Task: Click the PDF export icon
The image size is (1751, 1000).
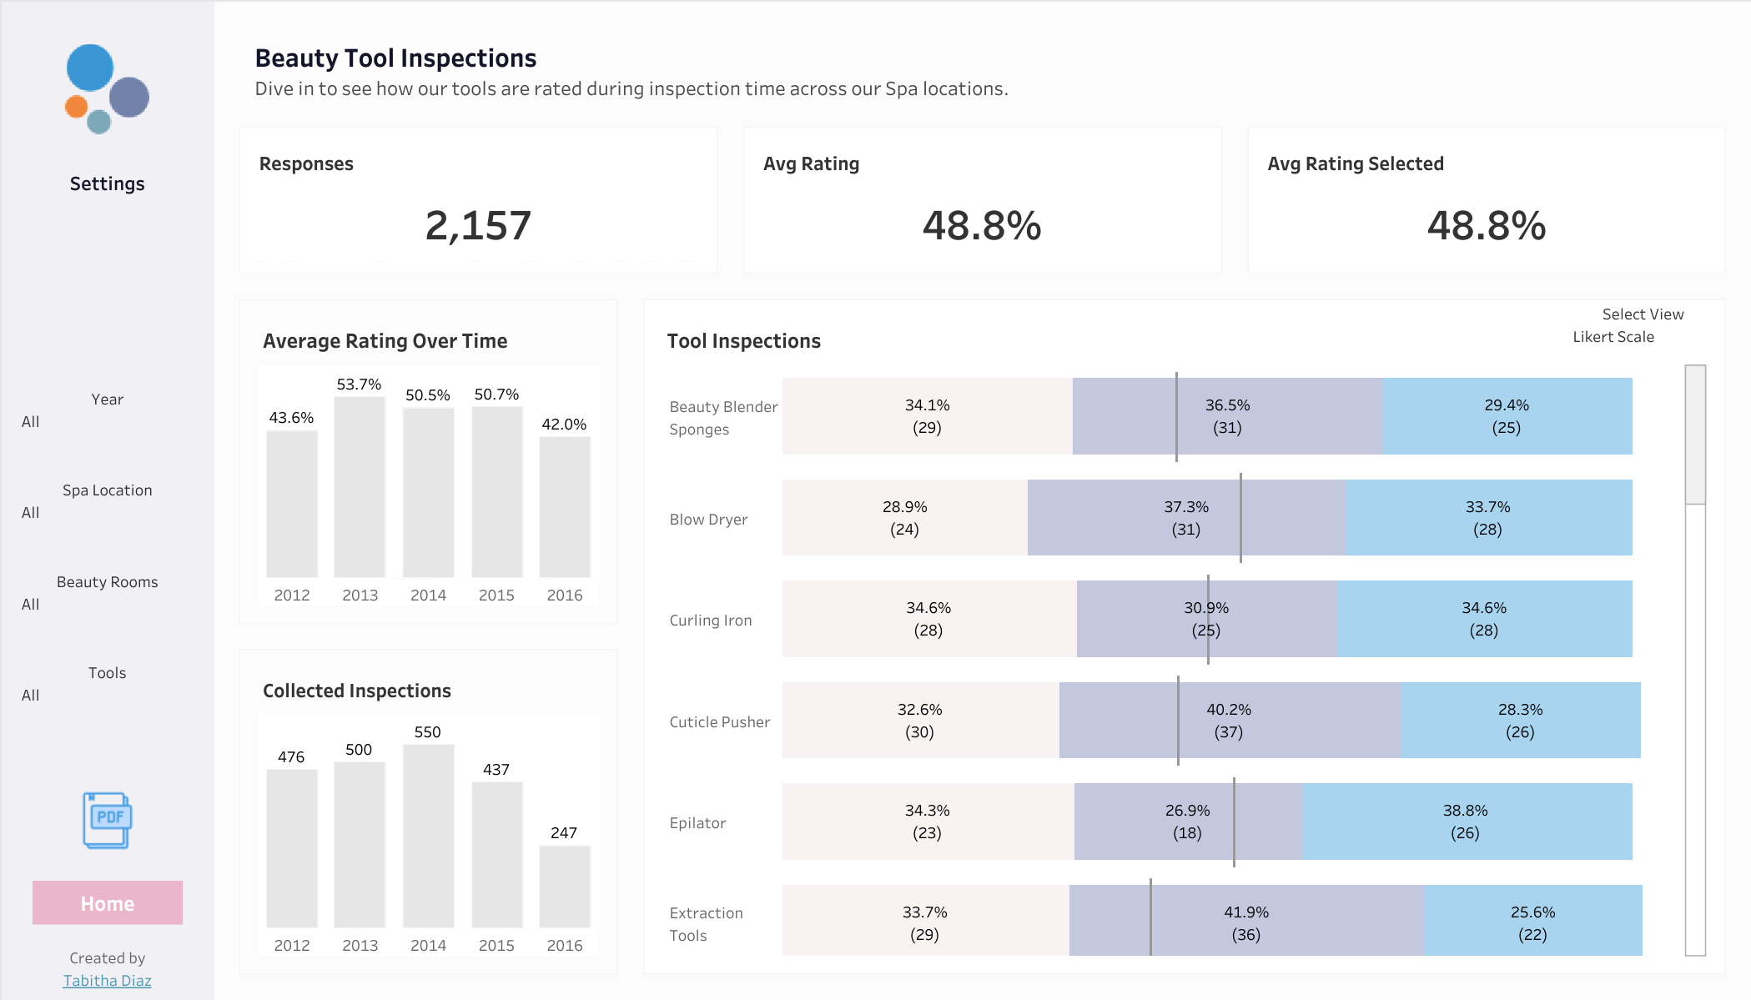Action: (x=107, y=821)
